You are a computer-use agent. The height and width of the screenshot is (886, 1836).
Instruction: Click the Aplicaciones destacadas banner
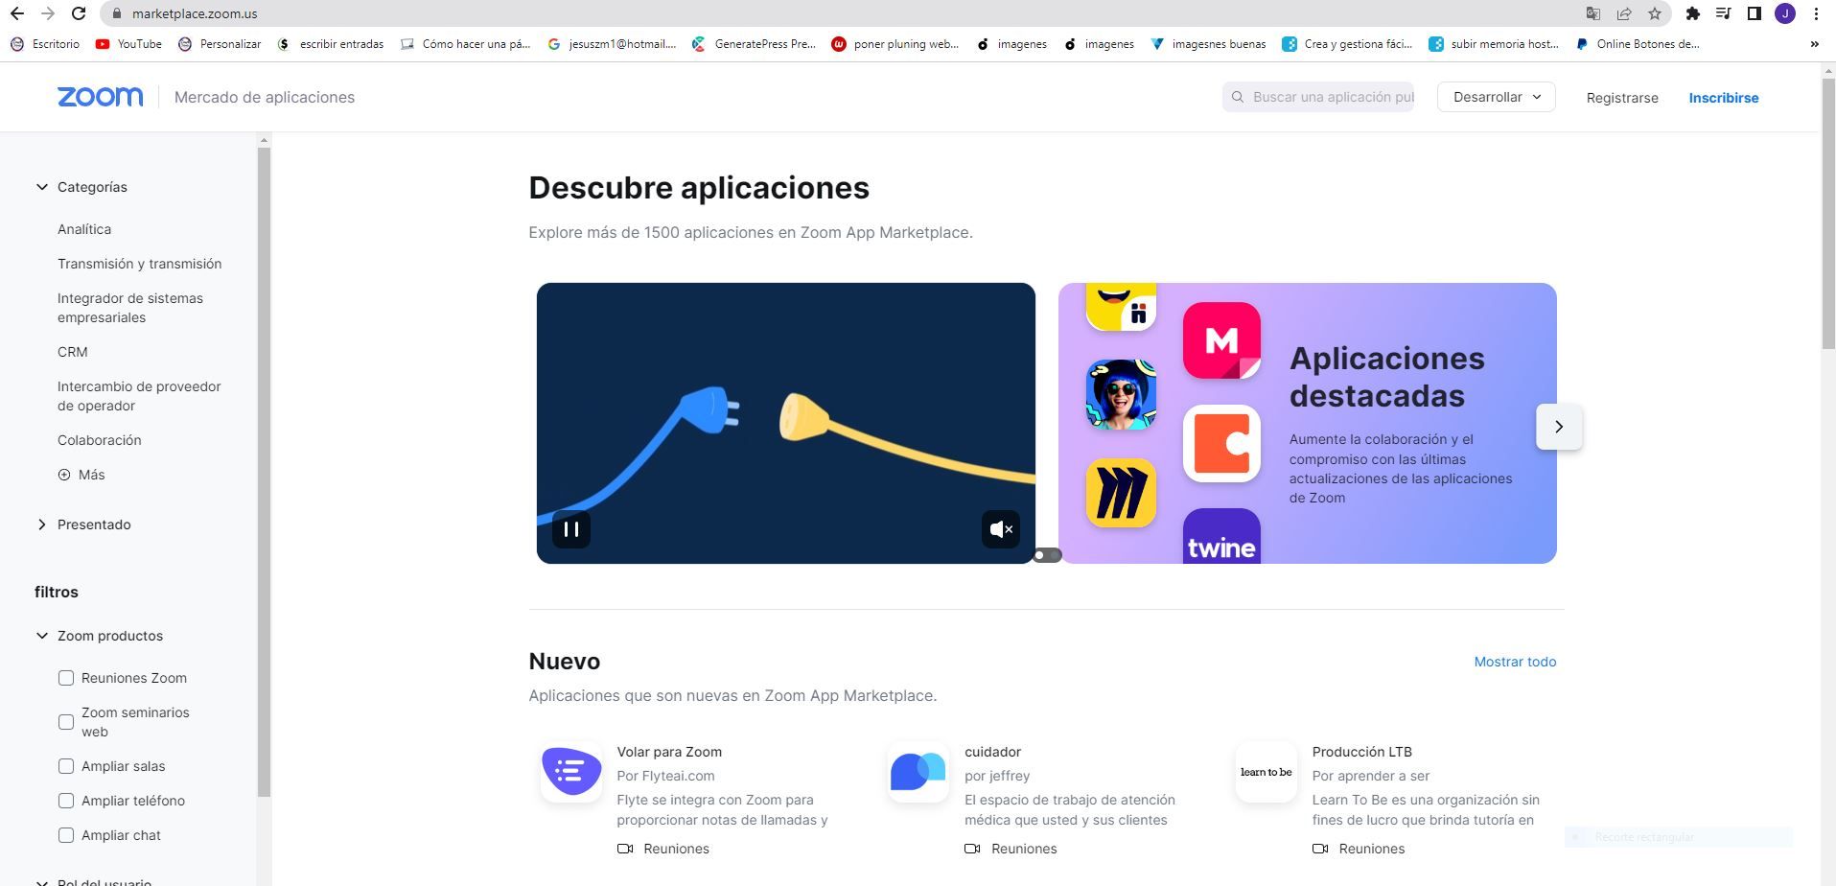click(1308, 423)
